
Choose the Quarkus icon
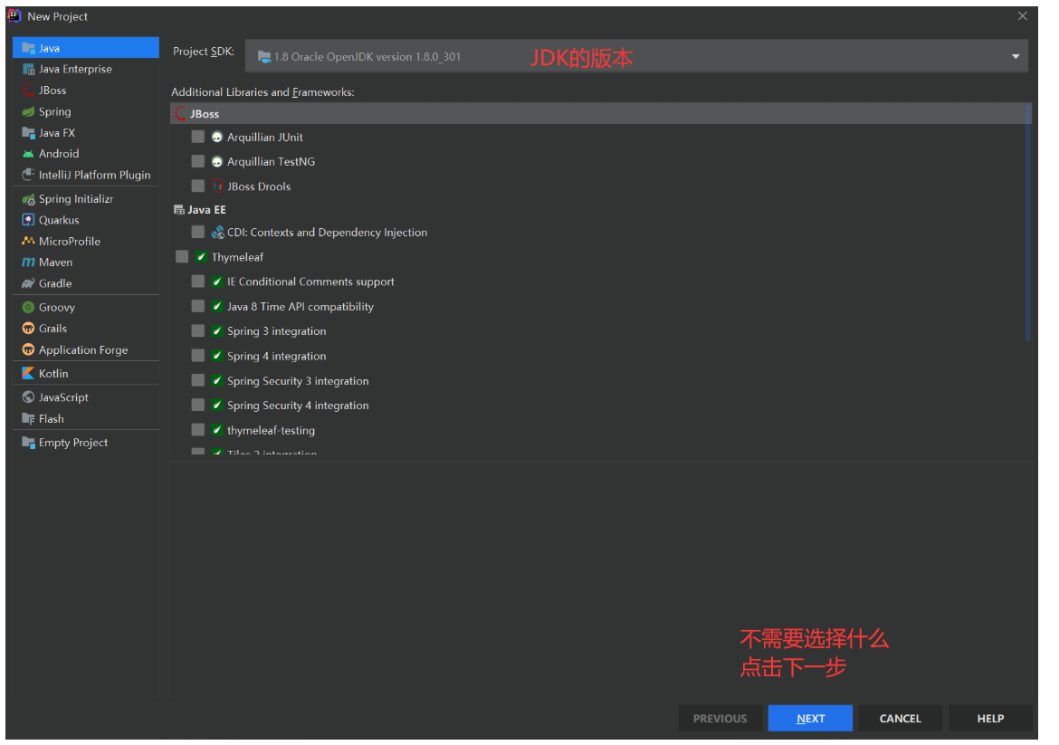click(x=28, y=220)
